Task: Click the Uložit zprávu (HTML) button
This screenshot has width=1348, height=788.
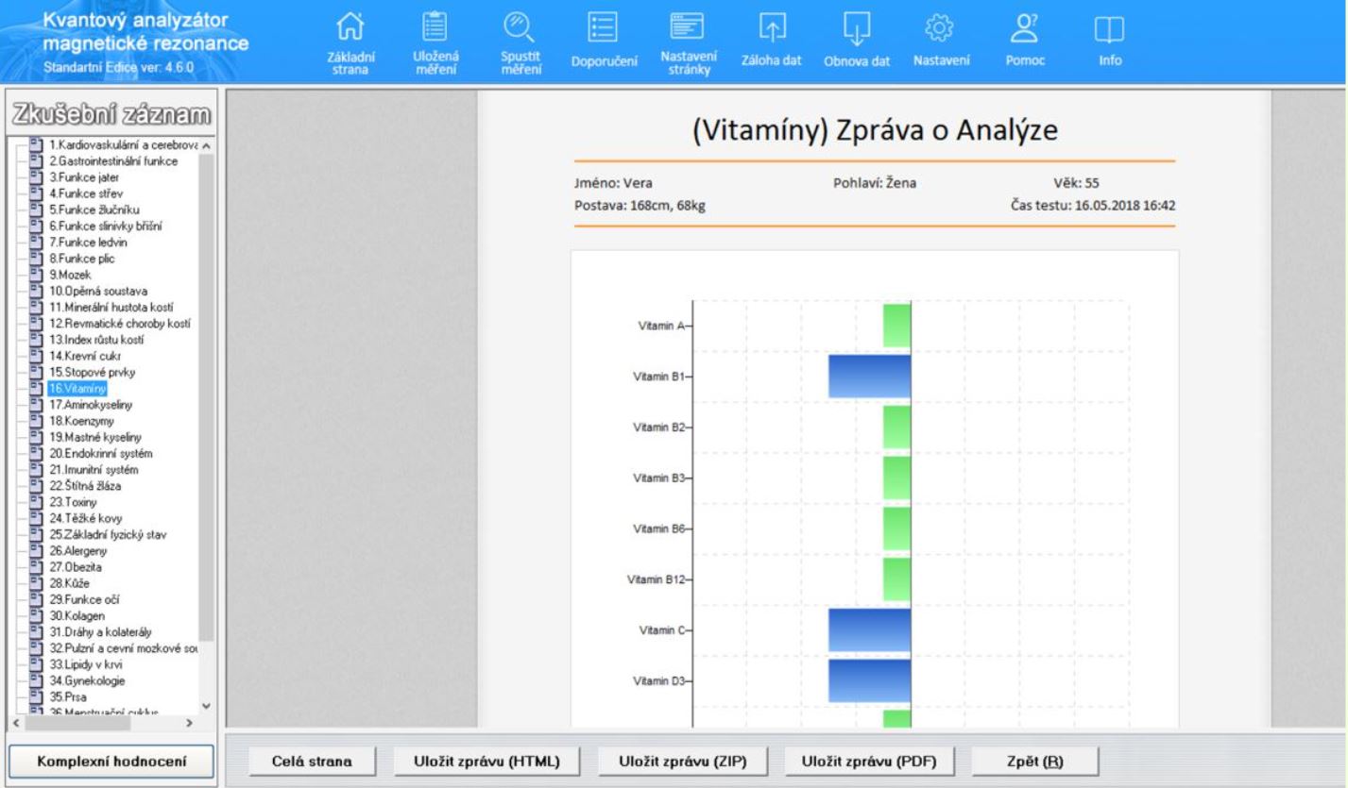Action: pos(486,762)
